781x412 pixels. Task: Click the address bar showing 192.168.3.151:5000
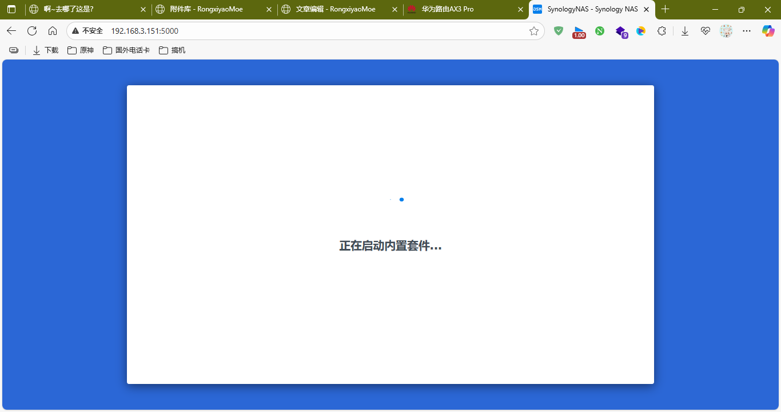tap(305, 31)
